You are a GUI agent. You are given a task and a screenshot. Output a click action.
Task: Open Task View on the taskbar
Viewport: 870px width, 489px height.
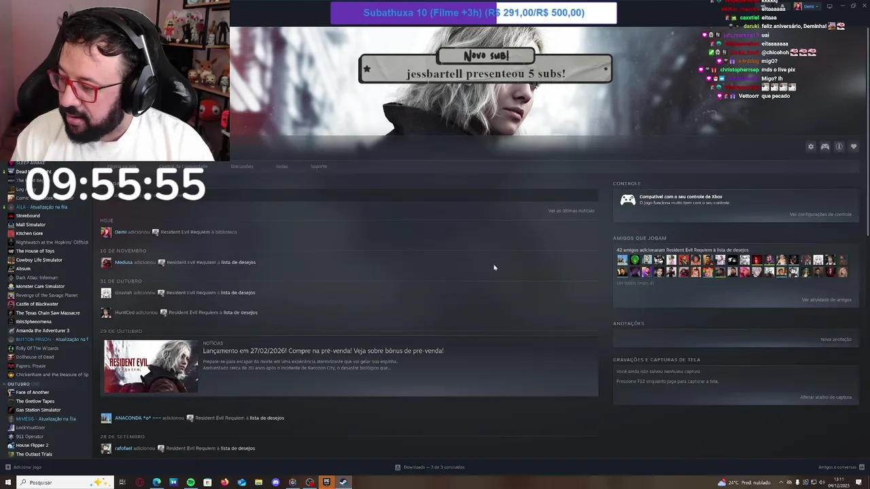(122, 482)
